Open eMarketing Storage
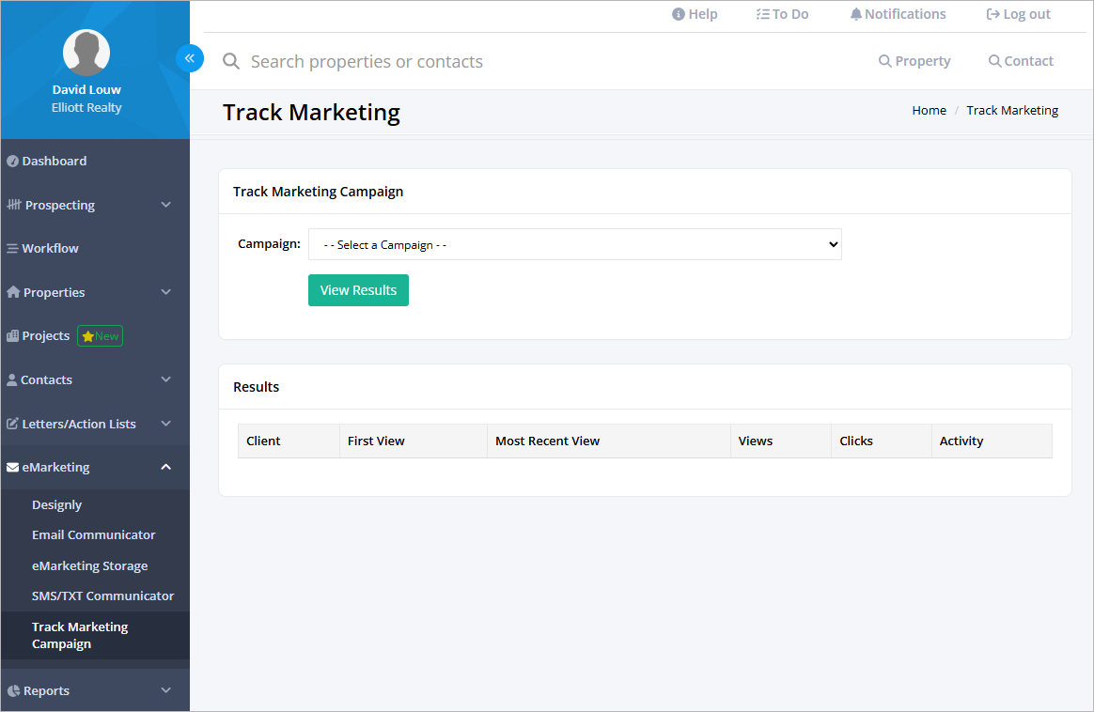 tap(90, 565)
